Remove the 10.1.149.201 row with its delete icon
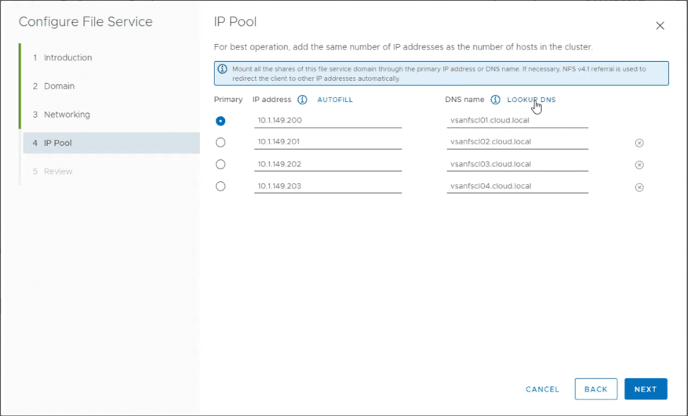Viewport: 688px width, 416px height. (x=639, y=143)
